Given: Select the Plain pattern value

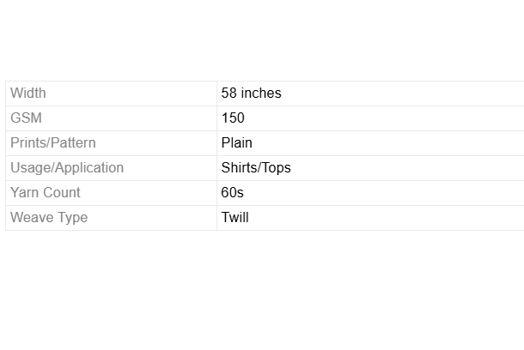Looking at the screenshot, I should 236,142.
